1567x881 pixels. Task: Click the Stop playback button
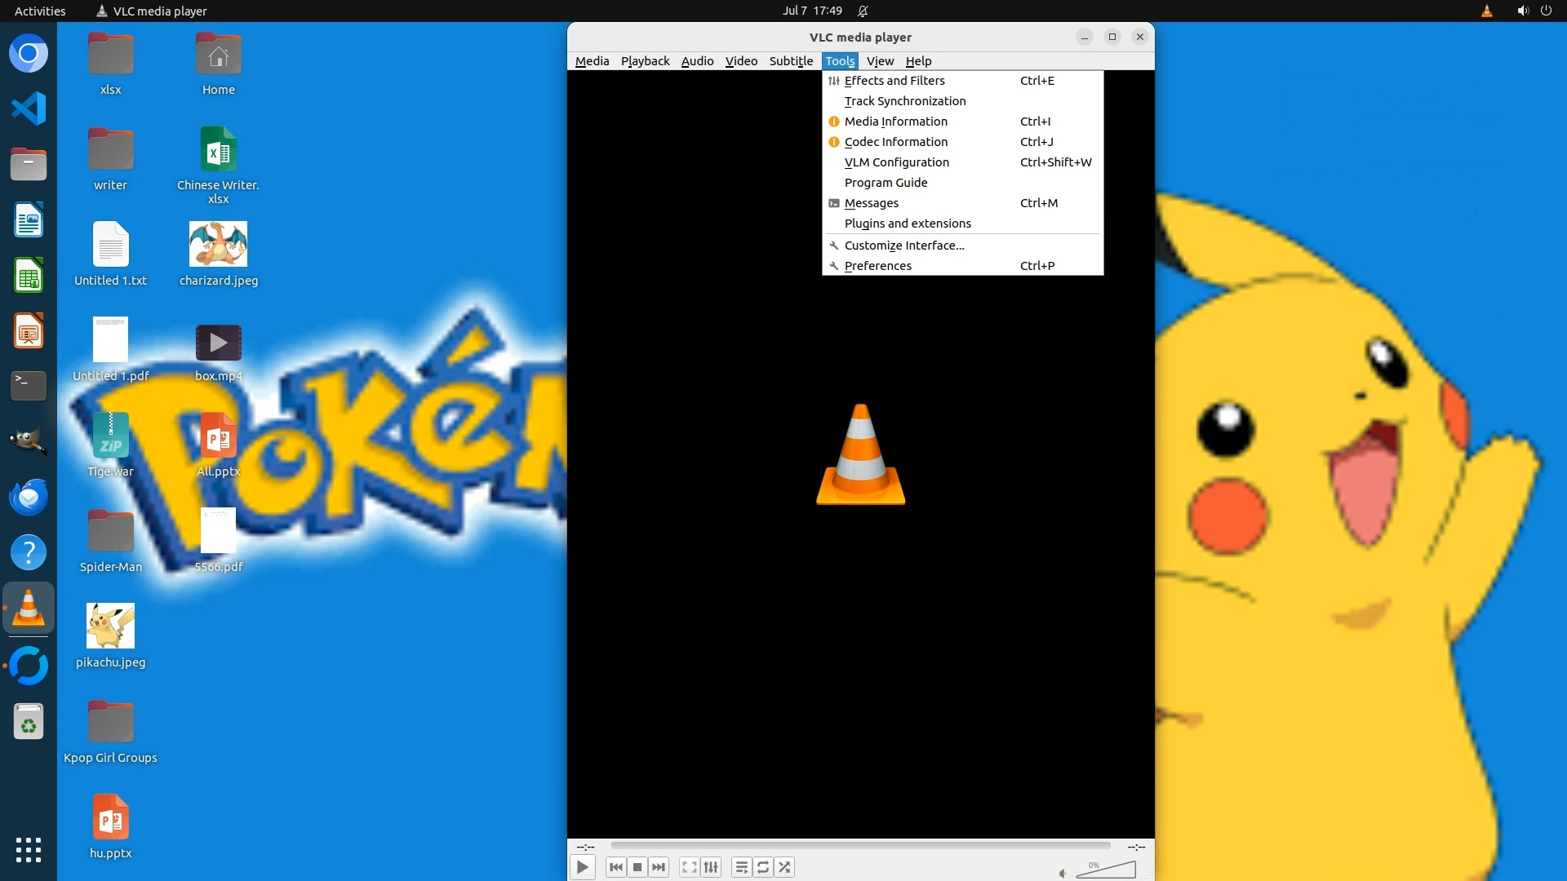pos(637,867)
